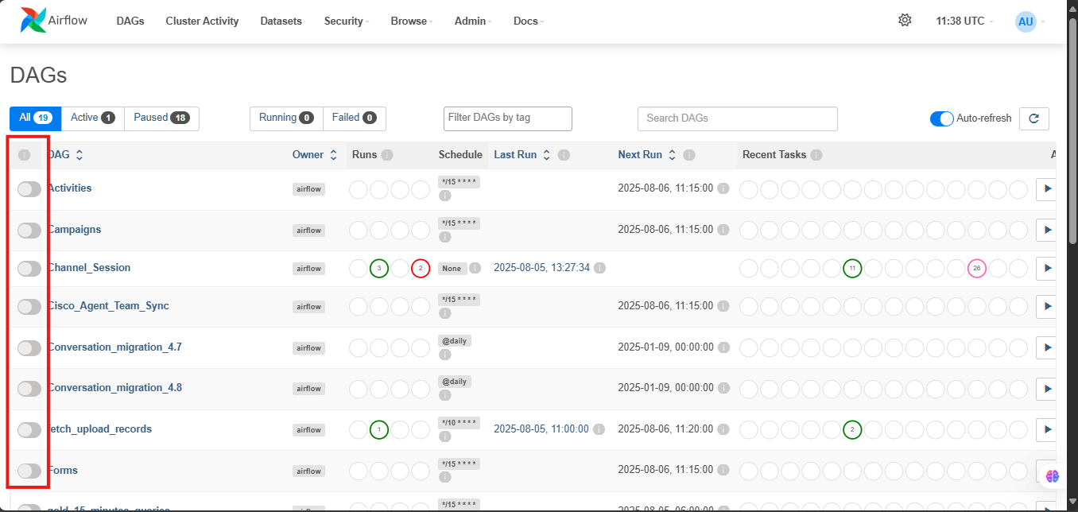Screen dimensions: 1078x512
Task: Click the red failed runs circle
Action: pyautogui.click(x=421, y=269)
